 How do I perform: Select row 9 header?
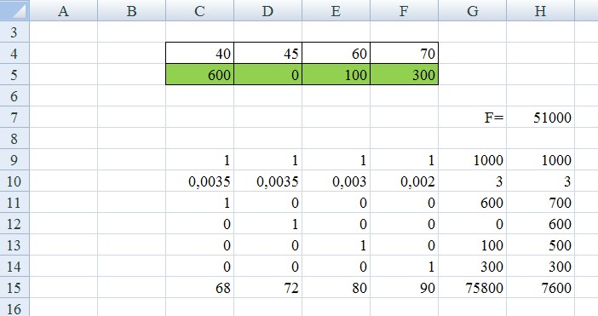14,160
